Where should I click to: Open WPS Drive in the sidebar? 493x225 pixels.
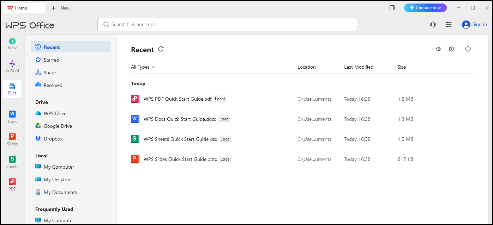[55, 113]
